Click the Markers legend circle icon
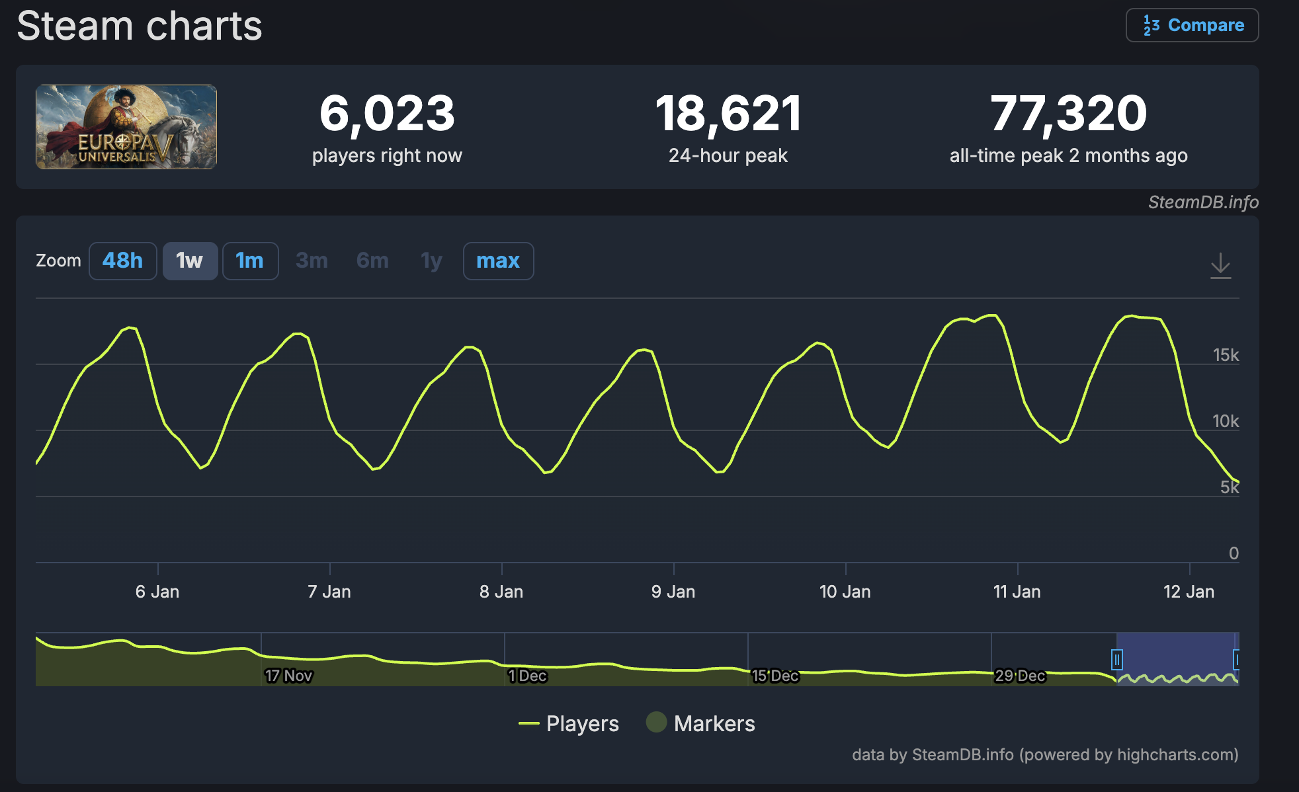 pyautogui.click(x=656, y=722)
